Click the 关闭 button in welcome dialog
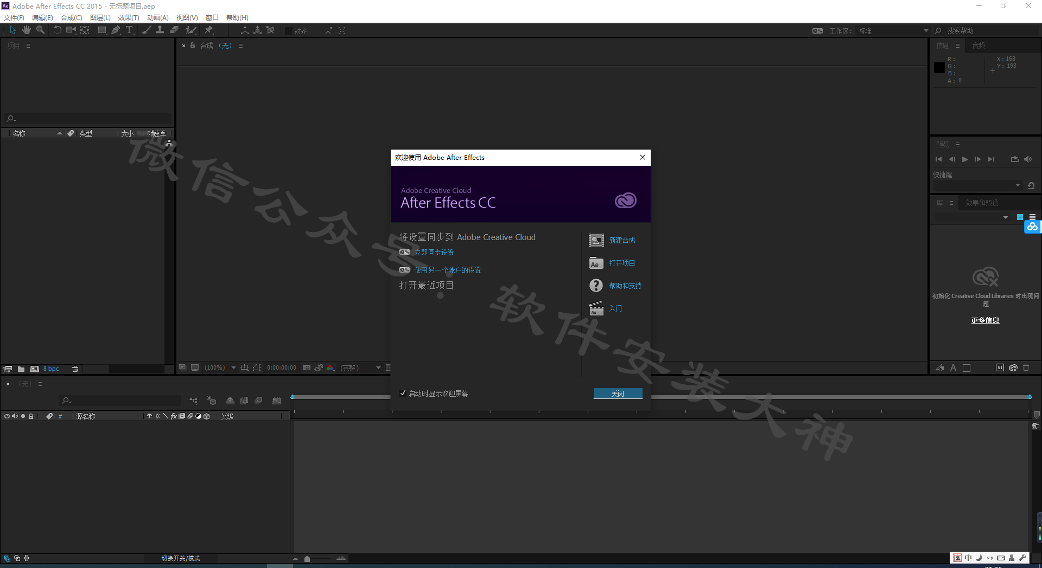The height and width of the screenshot is (568, 1042). pyautogui.click(x=618, y=393)
